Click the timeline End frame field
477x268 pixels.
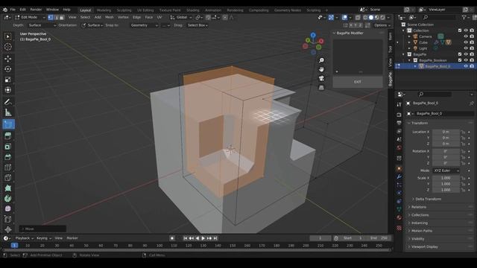click(x=379, y=238)
